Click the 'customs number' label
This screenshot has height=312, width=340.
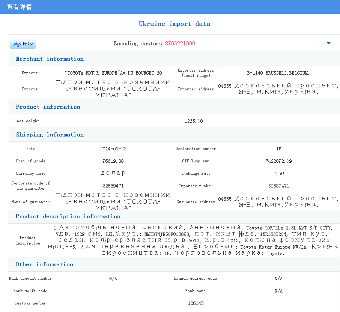coord(30,303)
